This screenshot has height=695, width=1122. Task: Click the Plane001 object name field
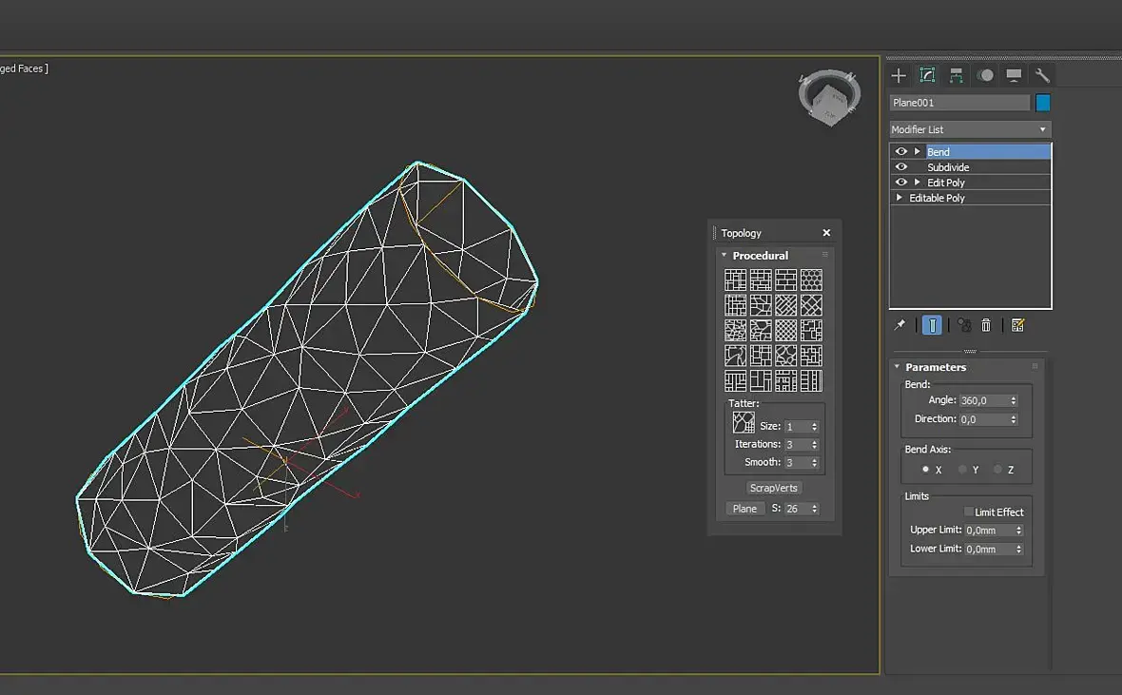tap(959, 103)
